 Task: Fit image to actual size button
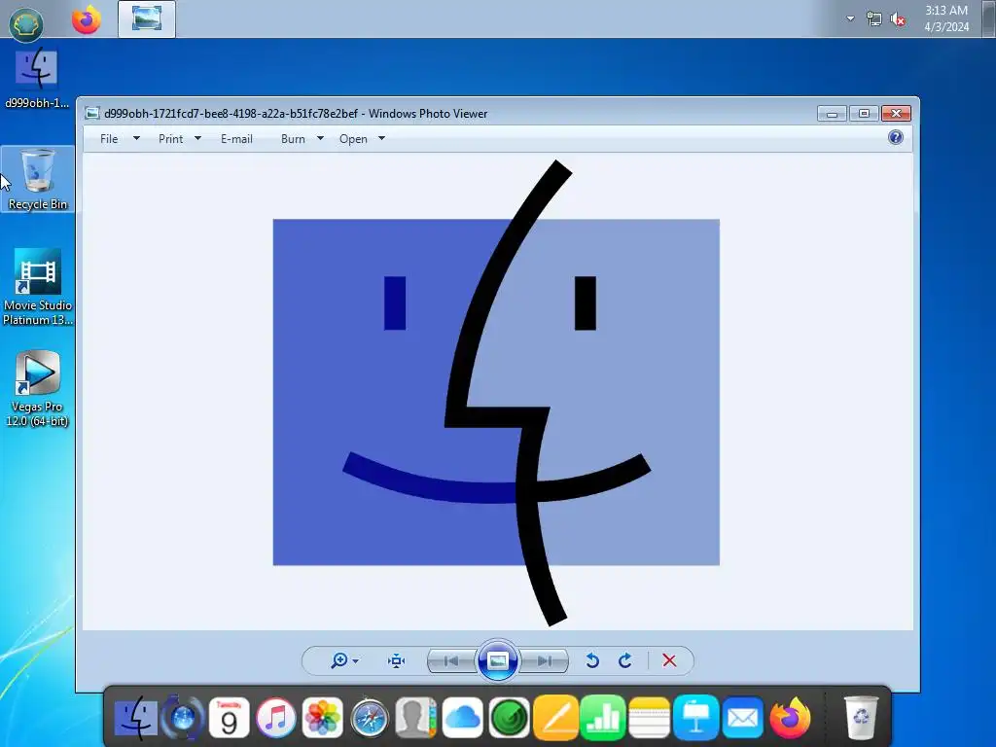pyautogui.click(x=397, y=661)
